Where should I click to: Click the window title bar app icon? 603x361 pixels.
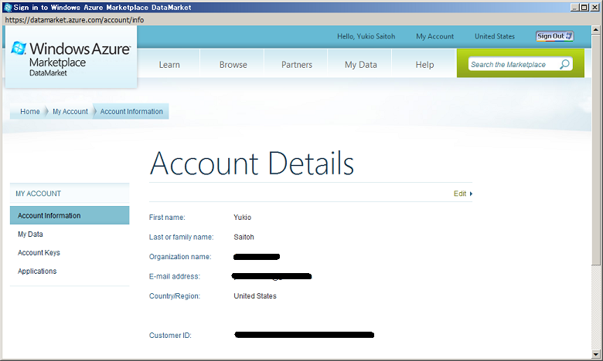[x=7, y=7]
